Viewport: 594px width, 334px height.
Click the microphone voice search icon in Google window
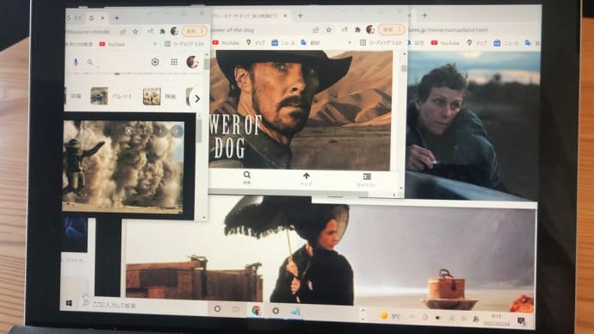[76, 62]
